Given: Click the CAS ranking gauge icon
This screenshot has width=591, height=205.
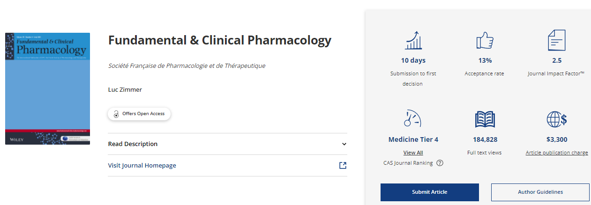Looking at the screenshot, I should pyautogui.click(x=412, y=119).
